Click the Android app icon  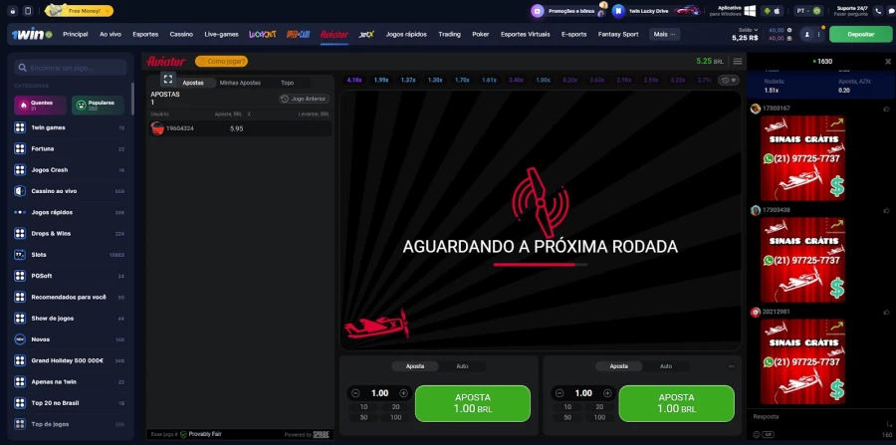click(x=767, y=11)
